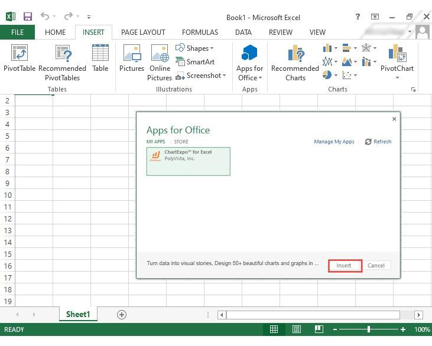Insert a PivotChart
The height and width of the screenshot is (346, 432).
(397, 61)
